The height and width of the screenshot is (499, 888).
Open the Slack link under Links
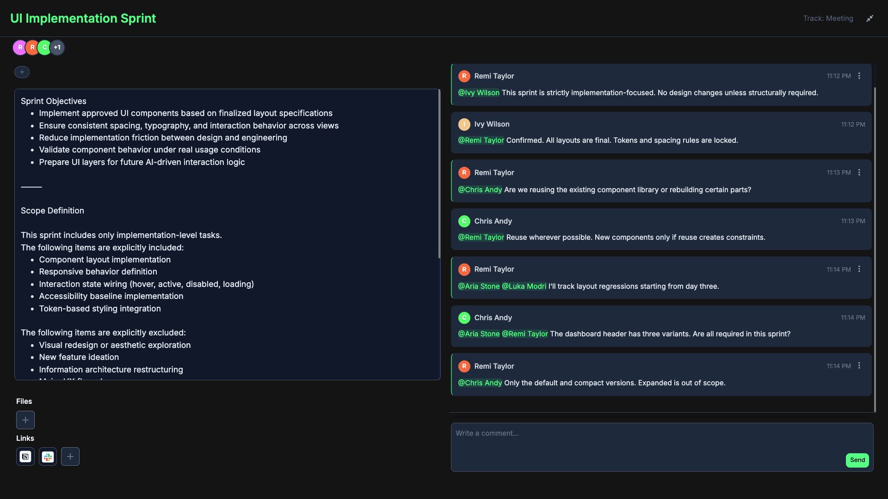[x=48, y=456]
